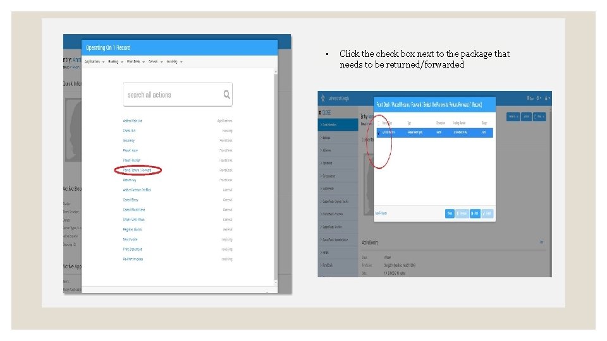Viewport: 607px width, 341px height.
Task: Open the General dropdown menu
Action: tap(156, 62)
